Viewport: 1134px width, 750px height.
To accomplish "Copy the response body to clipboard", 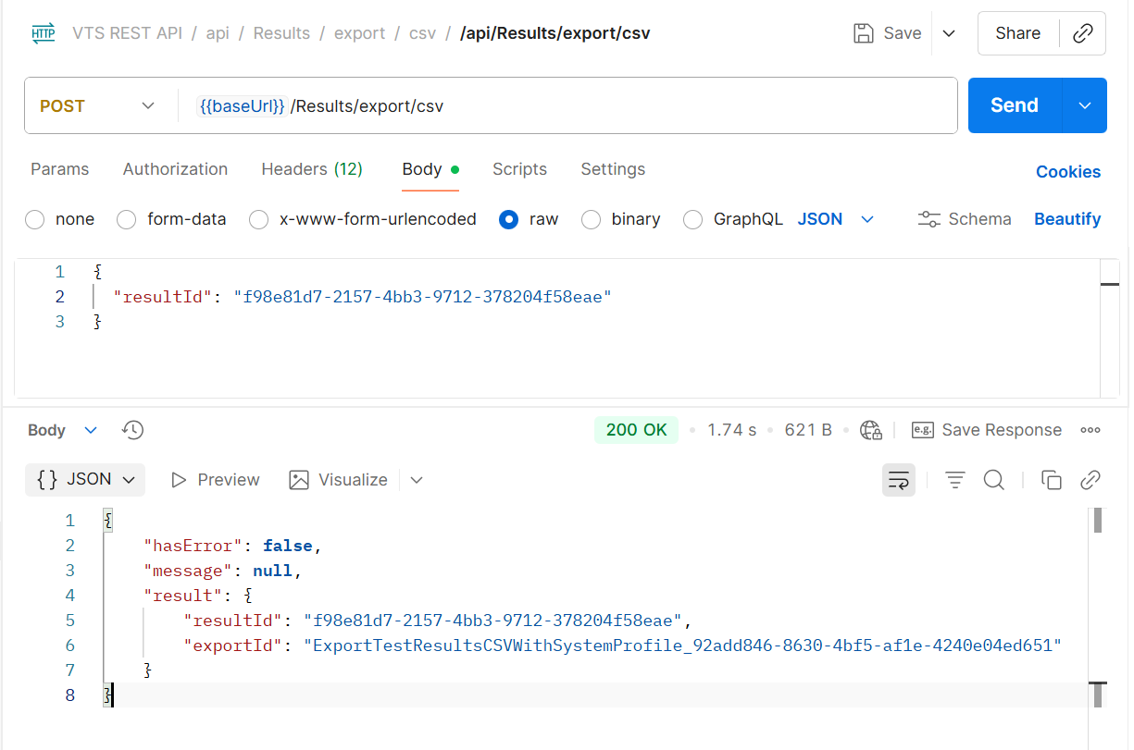I will click(1051, 480).
